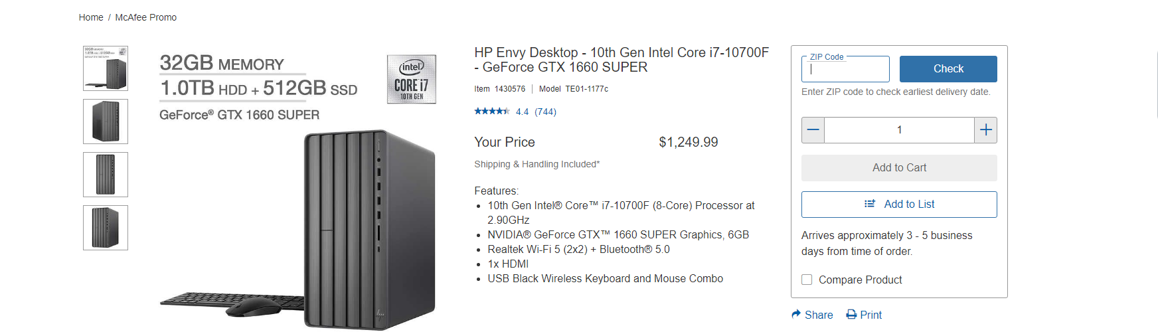Decrease quantity with the minus button
Viewport: 1158px width, 336px height.
pos(813,130)
